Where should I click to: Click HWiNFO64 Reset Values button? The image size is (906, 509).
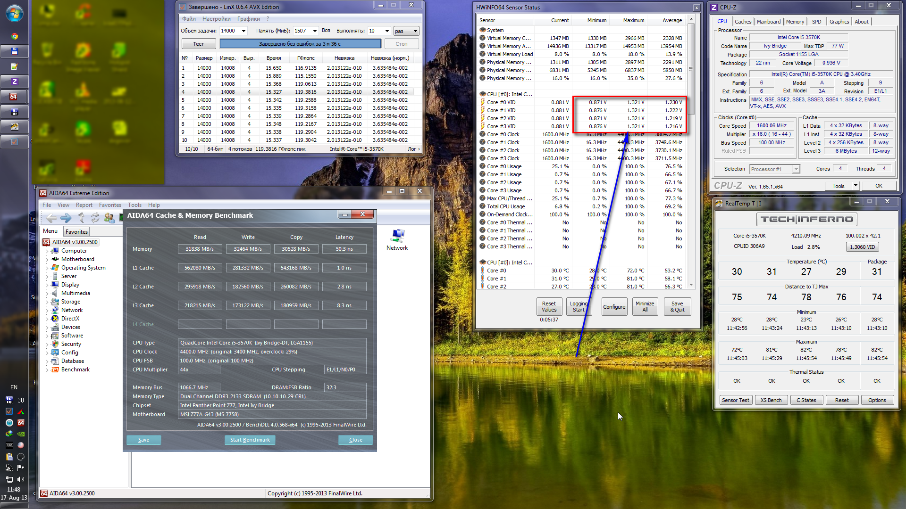(x=549, y=307)
